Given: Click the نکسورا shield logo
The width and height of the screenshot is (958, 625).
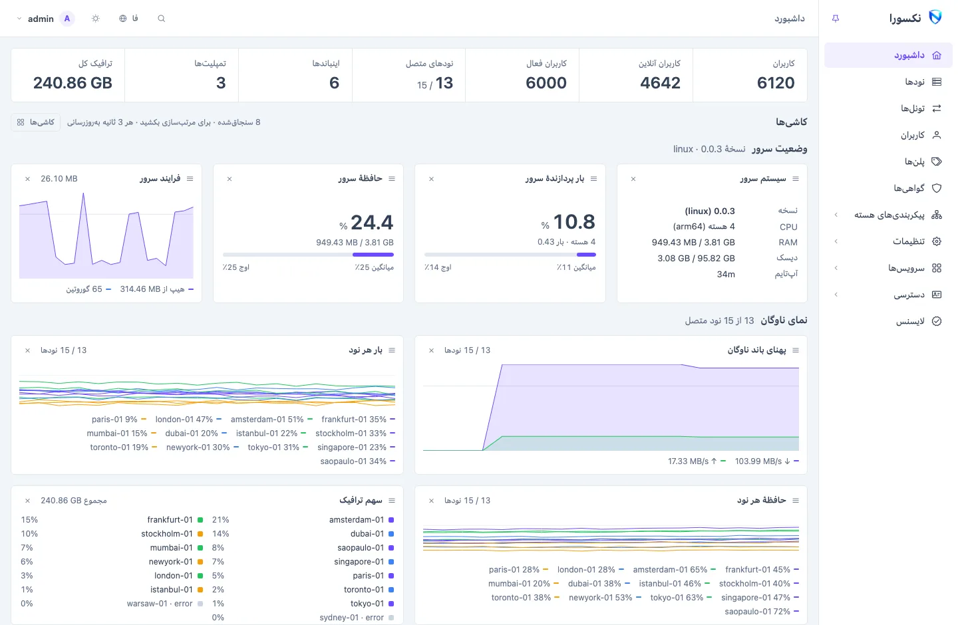Looking at the screenshot, I should pos(935,18).
